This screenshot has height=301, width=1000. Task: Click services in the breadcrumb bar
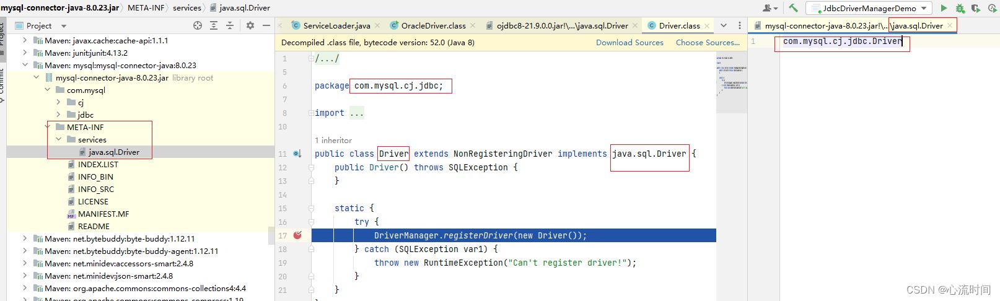187,7
